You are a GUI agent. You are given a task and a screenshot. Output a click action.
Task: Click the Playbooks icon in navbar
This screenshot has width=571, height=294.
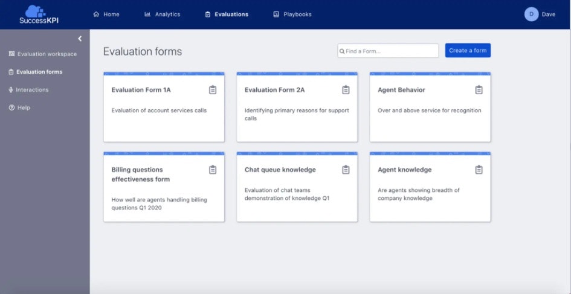click(276, 14)
